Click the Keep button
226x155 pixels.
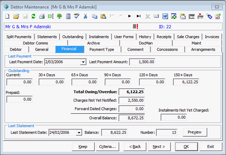pos(83,147)
